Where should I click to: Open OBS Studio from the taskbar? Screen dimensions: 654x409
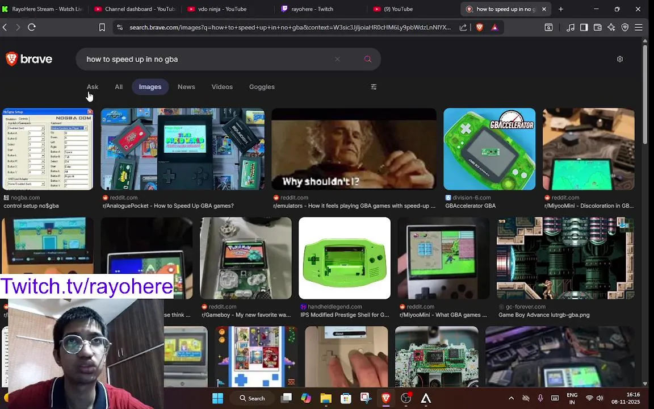click(x=406, y=398)
